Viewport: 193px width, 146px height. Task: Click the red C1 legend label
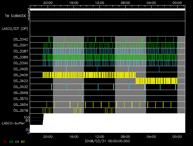(4, 142)
